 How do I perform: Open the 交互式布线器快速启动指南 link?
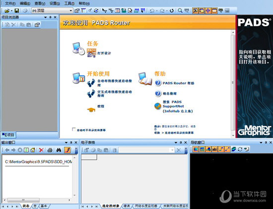click(114, 94)
